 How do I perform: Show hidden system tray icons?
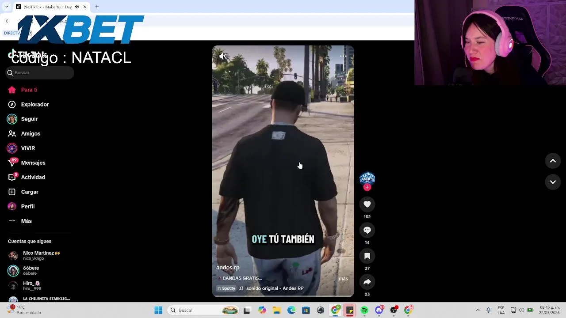click(x=478, y=310)
